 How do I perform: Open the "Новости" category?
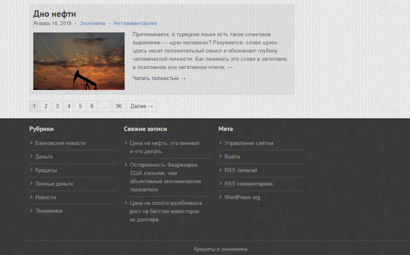tap(46, 198)
